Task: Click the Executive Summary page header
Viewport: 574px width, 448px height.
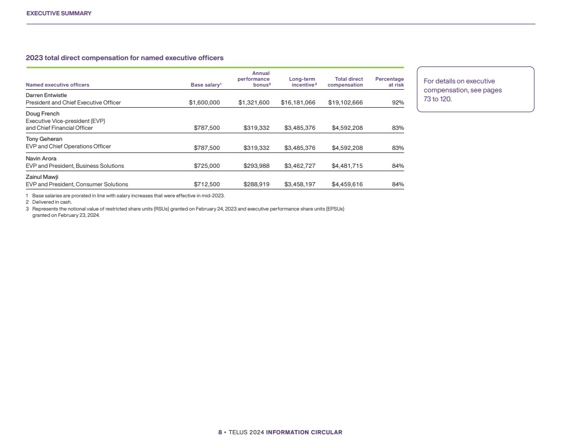Action: (x=59, y=14)
